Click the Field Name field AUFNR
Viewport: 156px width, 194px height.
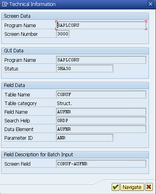pyautogui.click(x=101, y=112)
